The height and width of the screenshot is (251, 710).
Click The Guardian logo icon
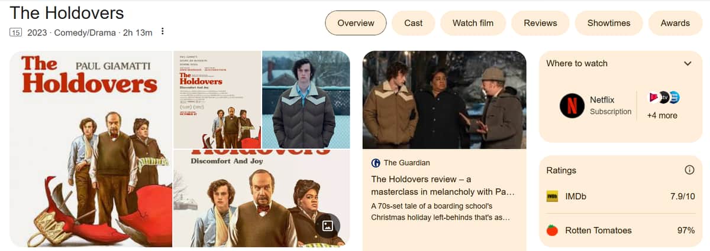point(375,162)
